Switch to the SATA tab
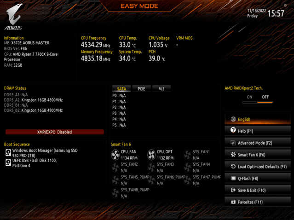 point(121,89)
